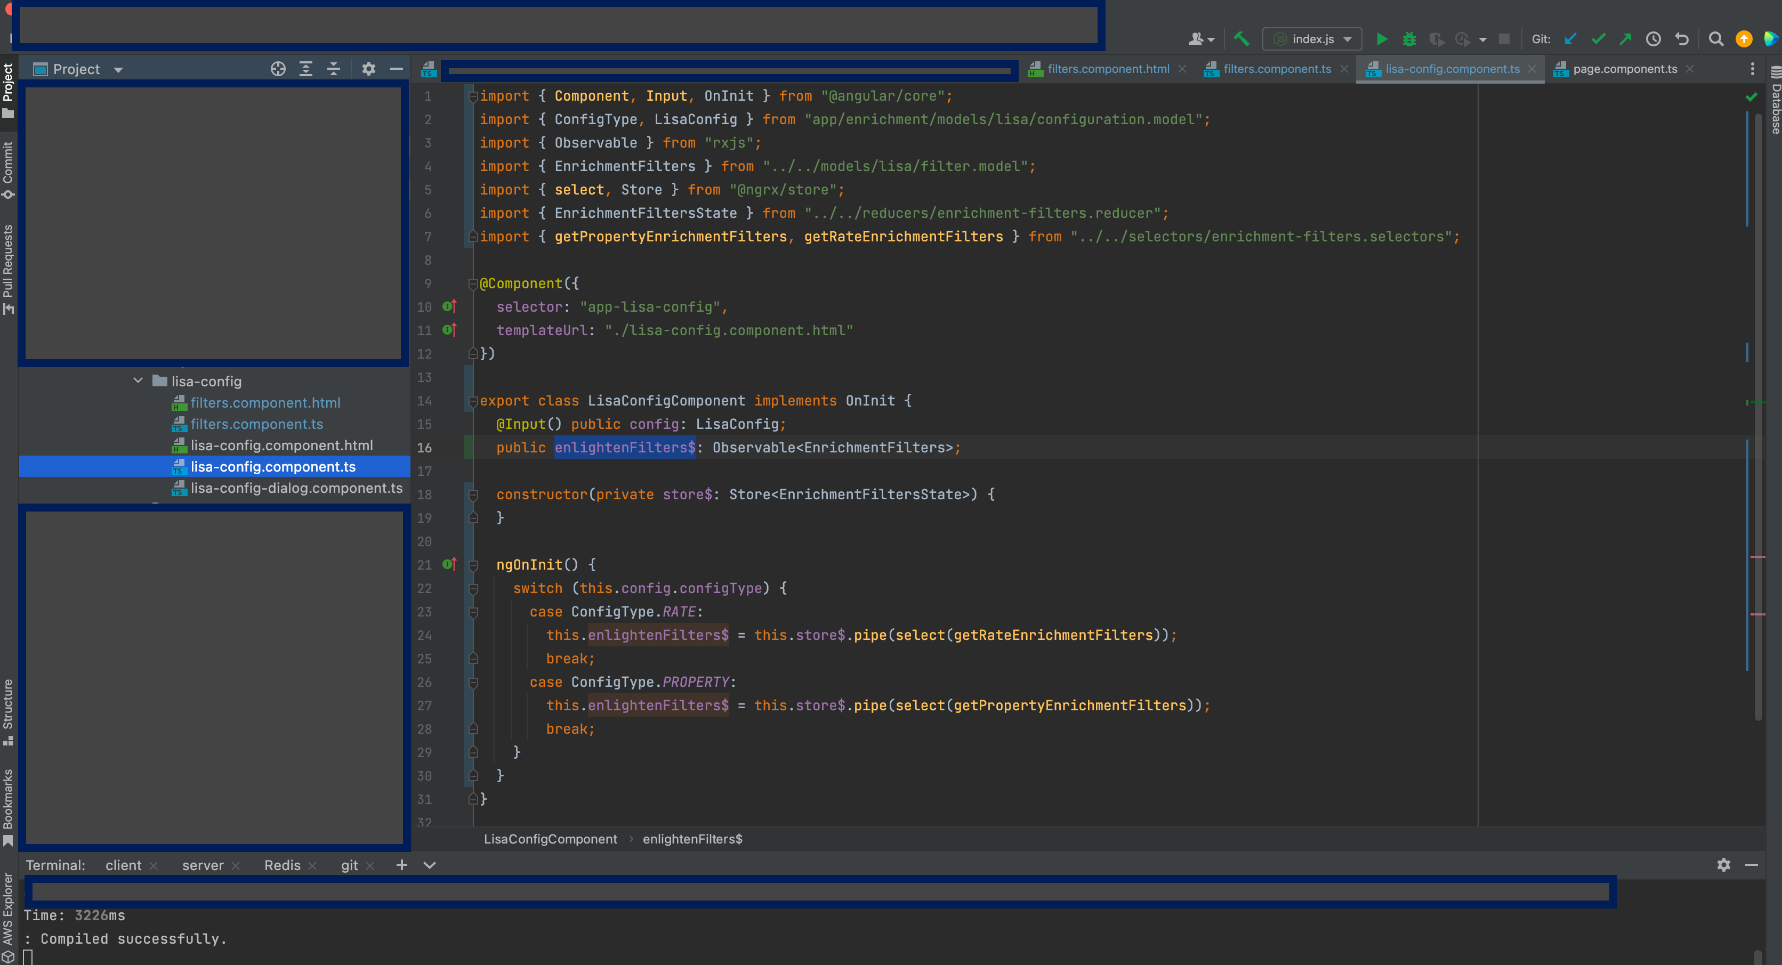
Task: Click the Build hammer icon
Action: point(1241,39)
